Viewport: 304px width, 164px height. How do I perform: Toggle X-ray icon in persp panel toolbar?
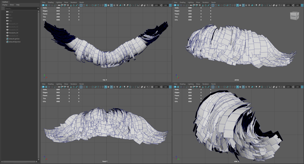point(274,5)
